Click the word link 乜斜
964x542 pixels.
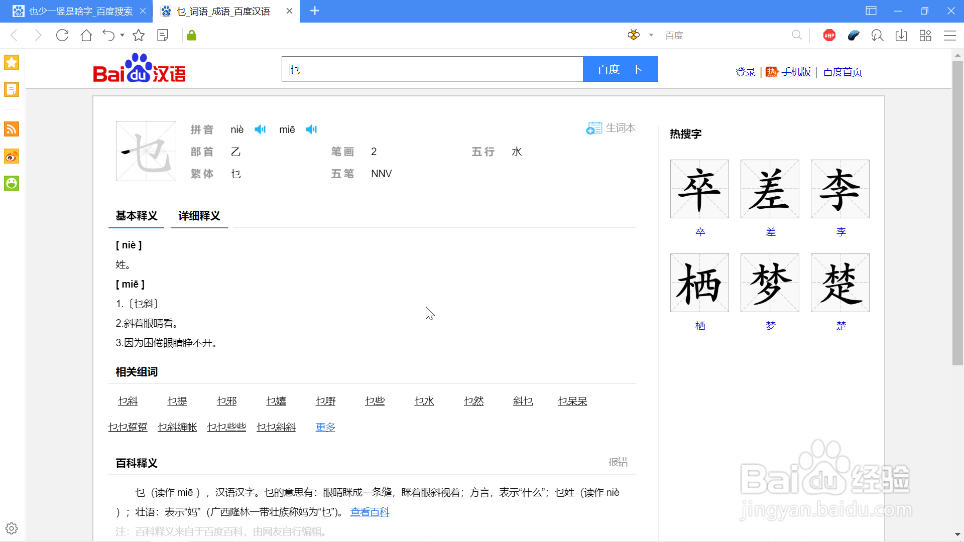(128, 401)
